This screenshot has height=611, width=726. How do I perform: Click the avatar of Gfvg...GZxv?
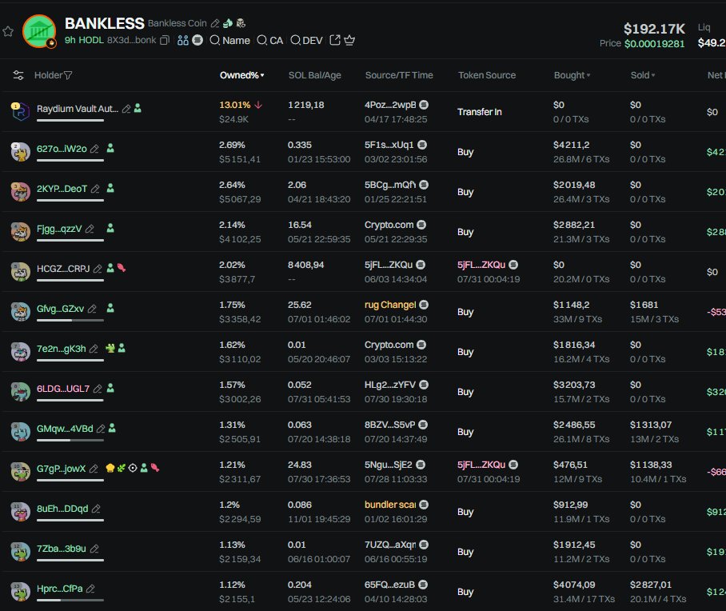pyautogui.click(x=20, y=311)
